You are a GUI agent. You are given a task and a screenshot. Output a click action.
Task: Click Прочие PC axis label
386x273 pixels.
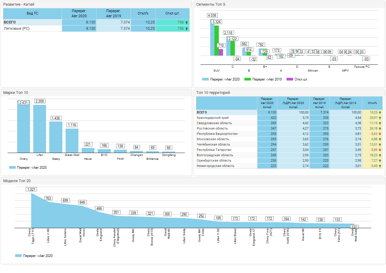[x=362, y=67]
